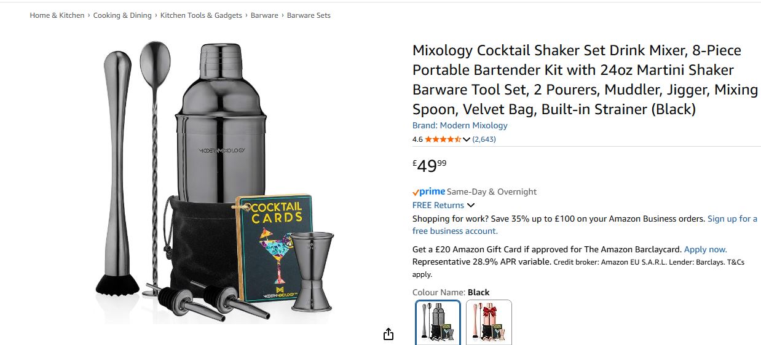Select the rose gold colour swatch

[x=489, y=322]
